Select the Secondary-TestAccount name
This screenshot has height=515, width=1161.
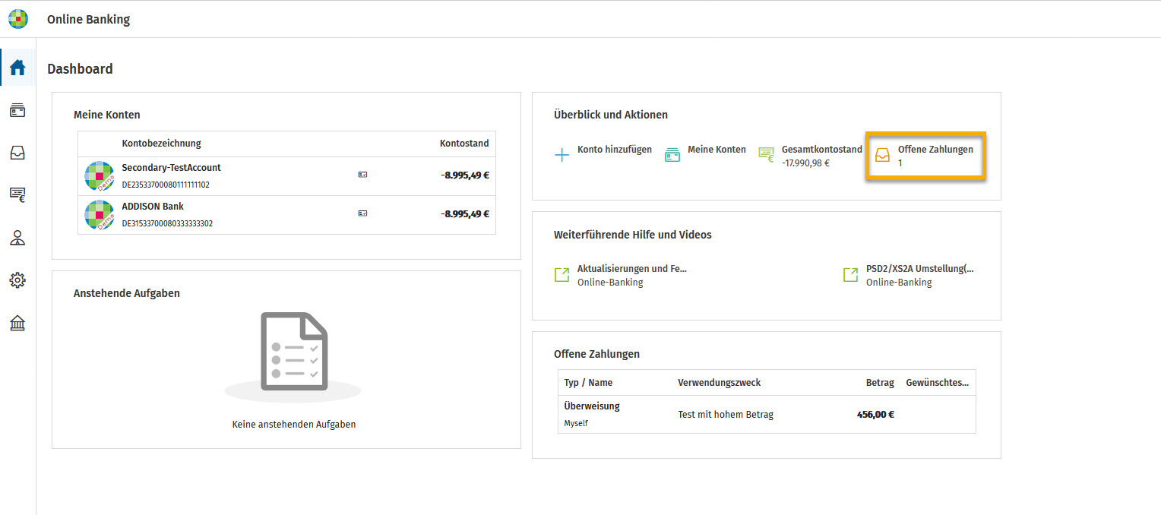pyautogui.click(x=171, y=167)
